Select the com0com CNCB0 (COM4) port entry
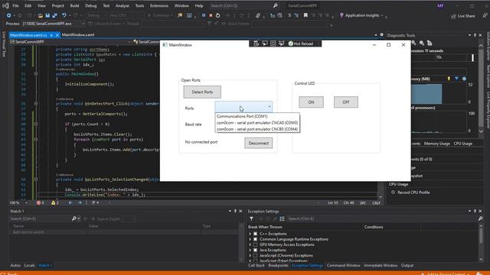 coord(257,129)
